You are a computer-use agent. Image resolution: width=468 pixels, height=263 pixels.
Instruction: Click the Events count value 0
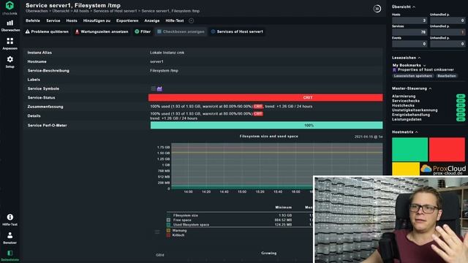(409, 44)
